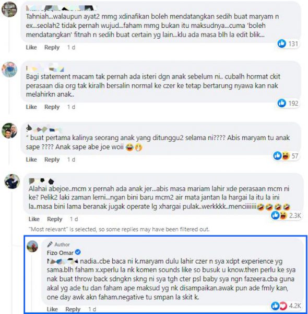This screenshot has height=314, width=308.
Task: Click the Author pen icon label
Action: 58,244
